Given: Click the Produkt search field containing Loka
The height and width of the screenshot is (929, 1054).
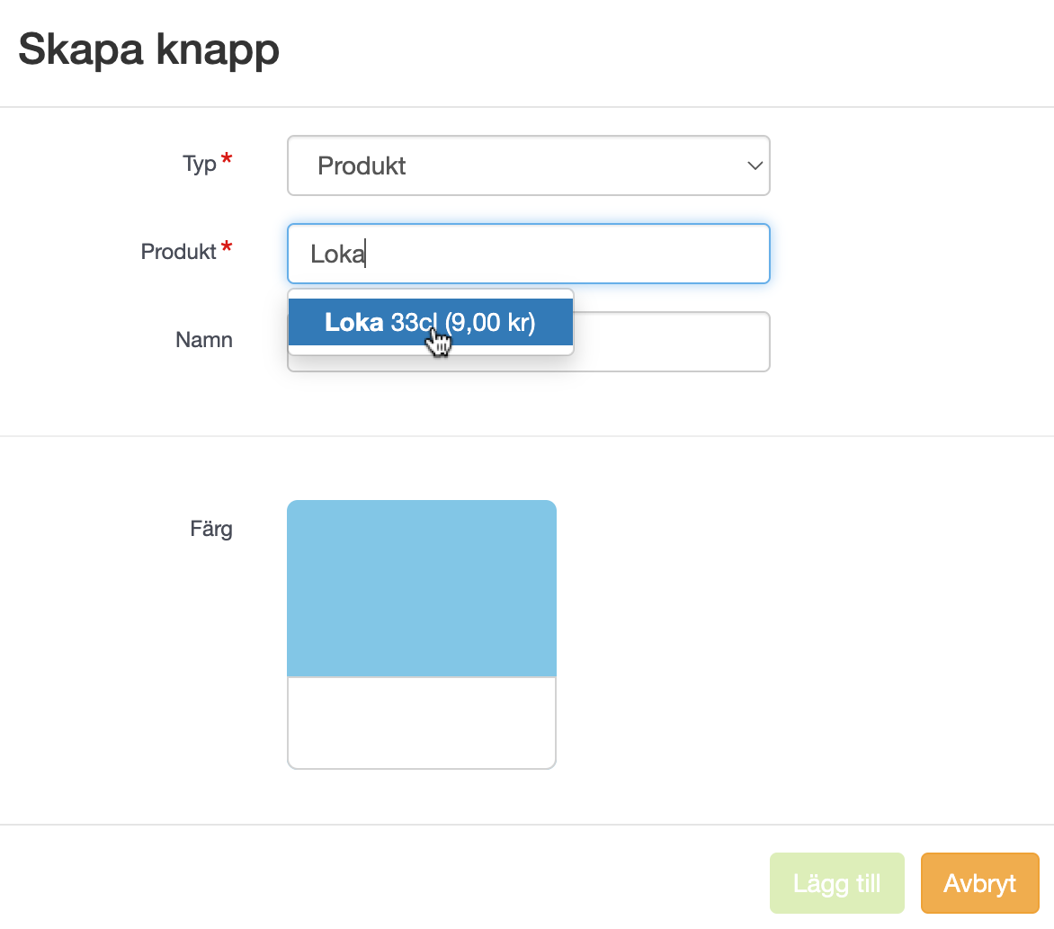Looking at the screenshot, I should coord(528,254).
